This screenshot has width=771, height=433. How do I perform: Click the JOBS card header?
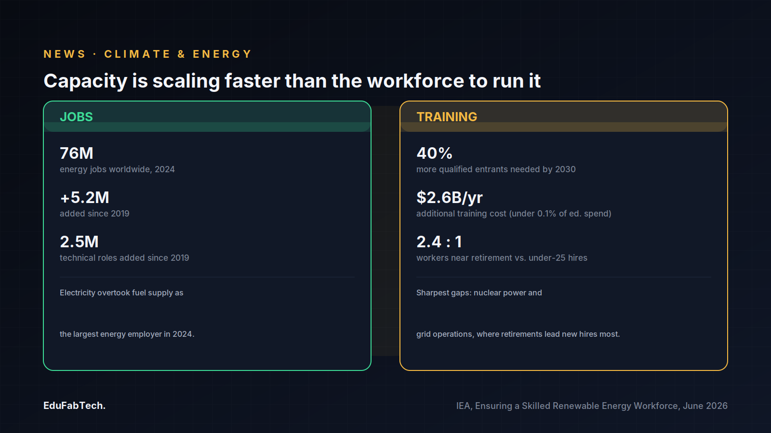coord(207,116)
